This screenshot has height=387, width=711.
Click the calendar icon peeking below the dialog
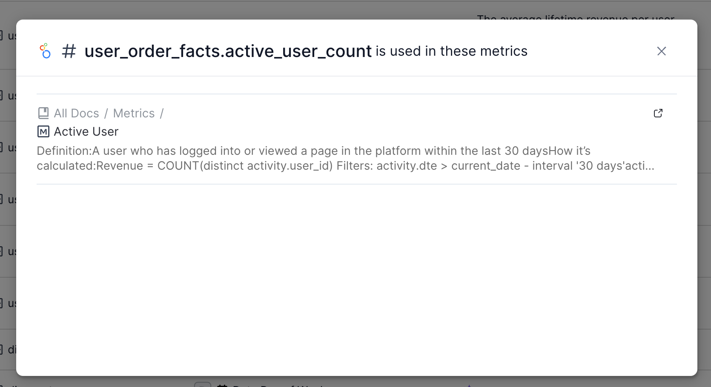[x=222, y=385]
